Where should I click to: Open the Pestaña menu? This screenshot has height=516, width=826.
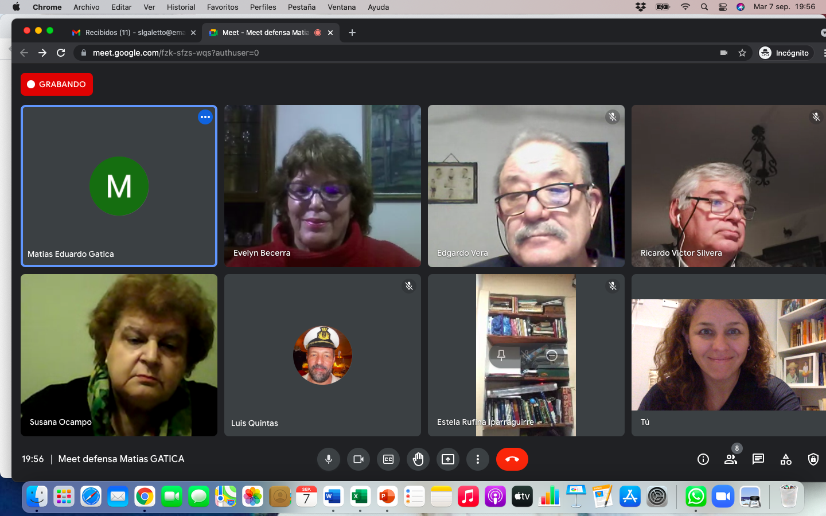pyautogui.click(x=302, y=7)
